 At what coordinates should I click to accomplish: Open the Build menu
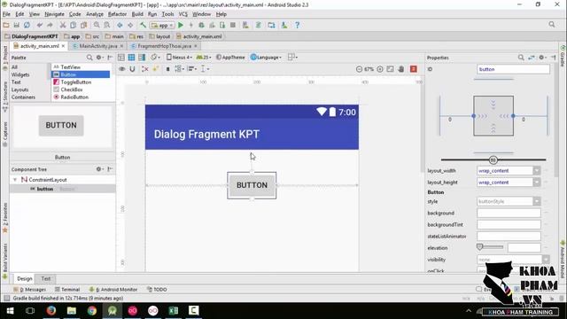(x=137, y=14)
